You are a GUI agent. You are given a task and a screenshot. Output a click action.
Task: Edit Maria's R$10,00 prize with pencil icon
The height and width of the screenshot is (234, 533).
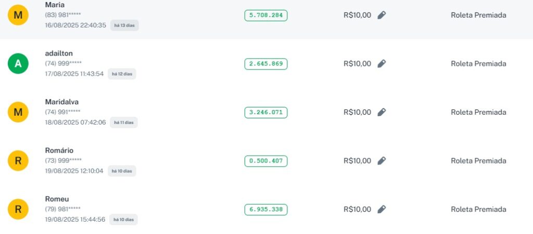[x=382, y=15]
